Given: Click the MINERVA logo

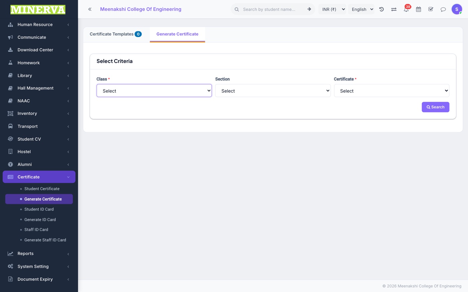Looking at the screenshot, I should (38, 9).
